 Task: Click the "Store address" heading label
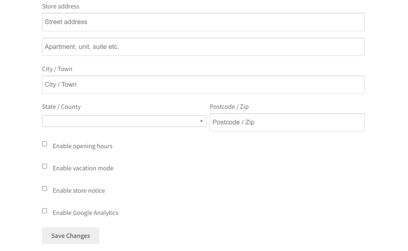click(60, 6)
